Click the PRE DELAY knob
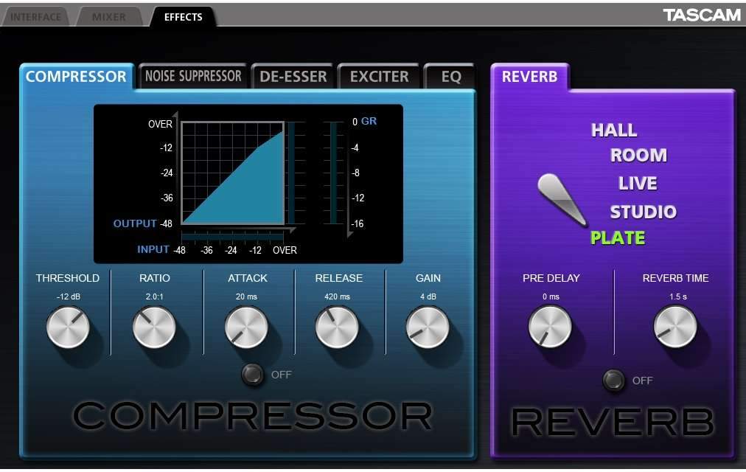Screen dimensions: 746x472 click(x=551, y=327)
